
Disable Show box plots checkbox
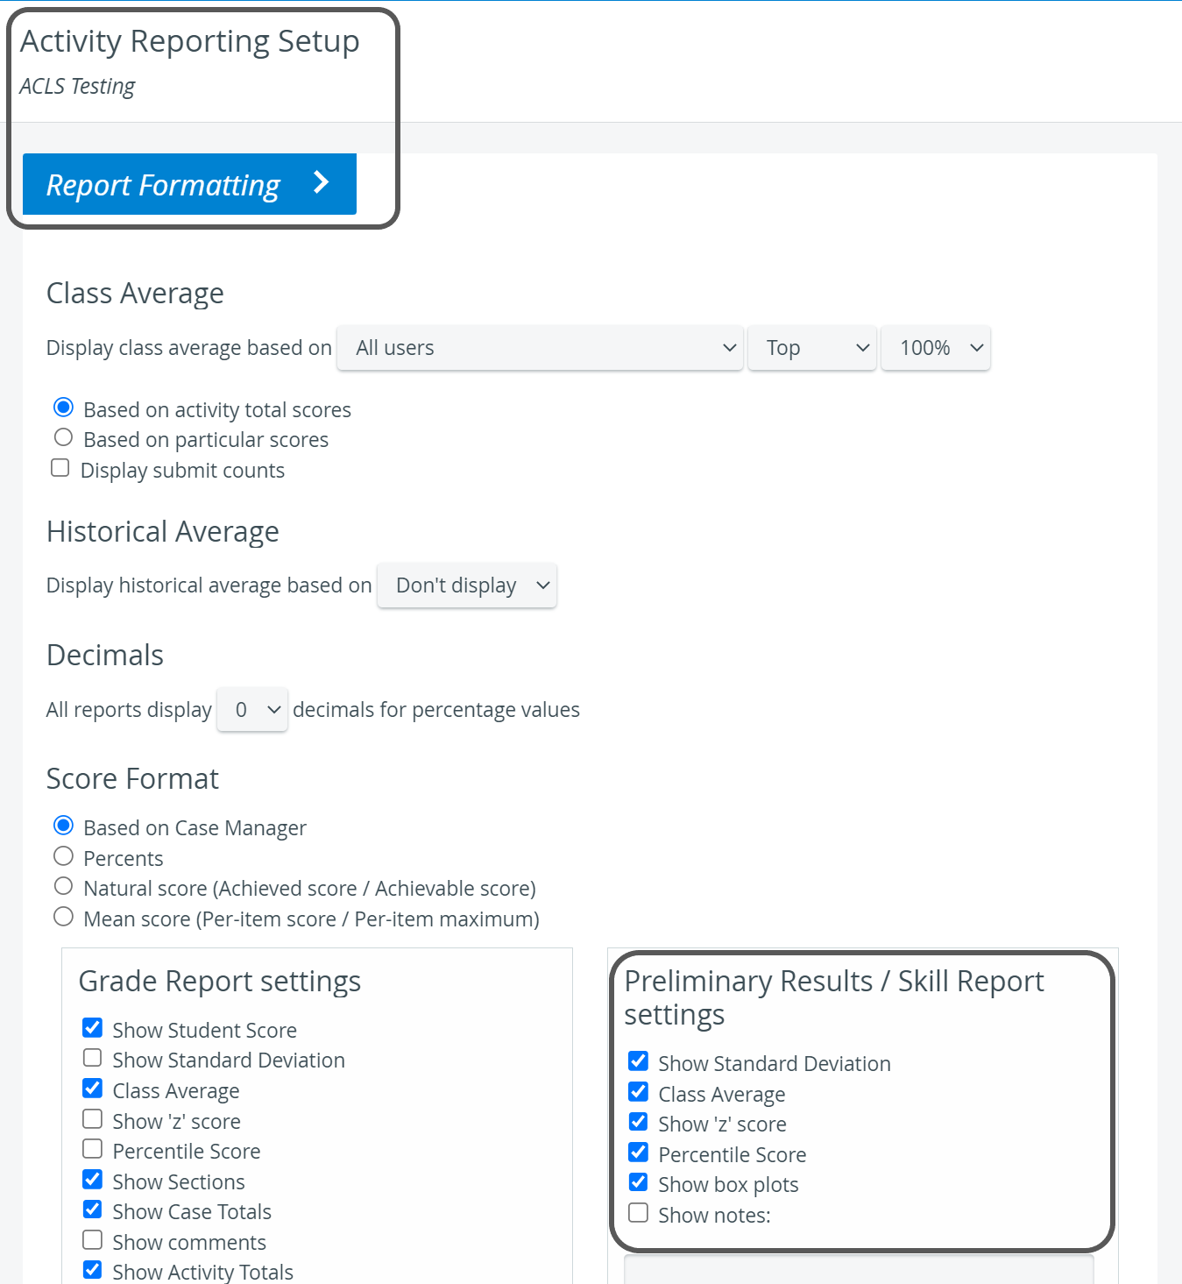tap(639, 1182)
